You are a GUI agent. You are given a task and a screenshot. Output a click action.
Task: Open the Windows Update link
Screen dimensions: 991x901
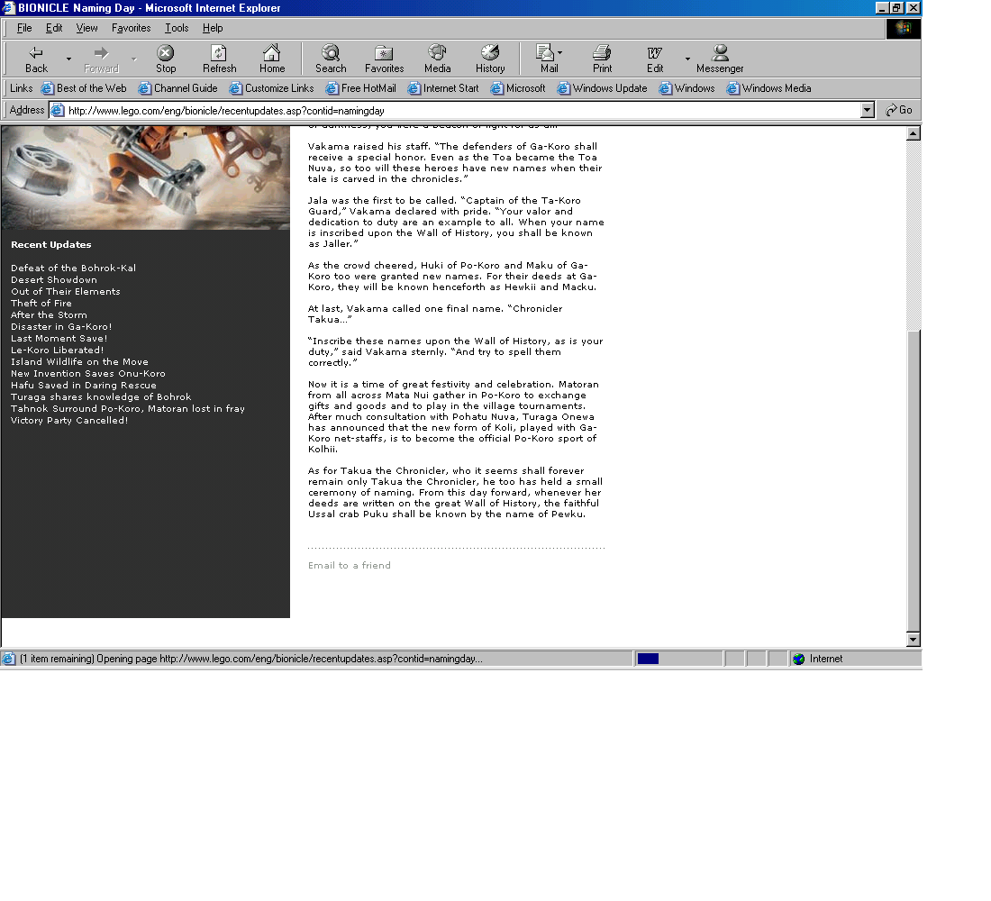pyautogui.click(x=603, y=88)
